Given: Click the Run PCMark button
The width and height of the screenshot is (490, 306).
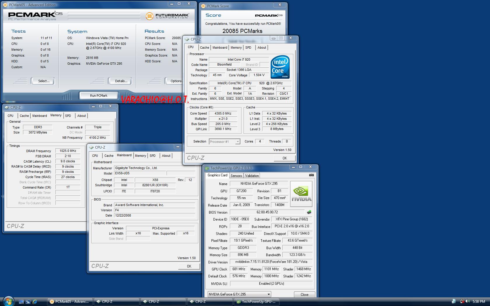Looking at the screenshot, I should (x=99, y=96).
